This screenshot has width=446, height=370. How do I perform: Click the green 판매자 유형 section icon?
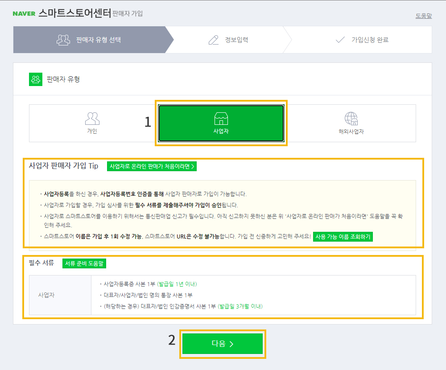pos(36,79)
